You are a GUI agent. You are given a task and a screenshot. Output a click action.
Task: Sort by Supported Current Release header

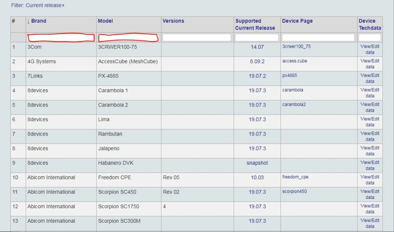click(255, 24)
